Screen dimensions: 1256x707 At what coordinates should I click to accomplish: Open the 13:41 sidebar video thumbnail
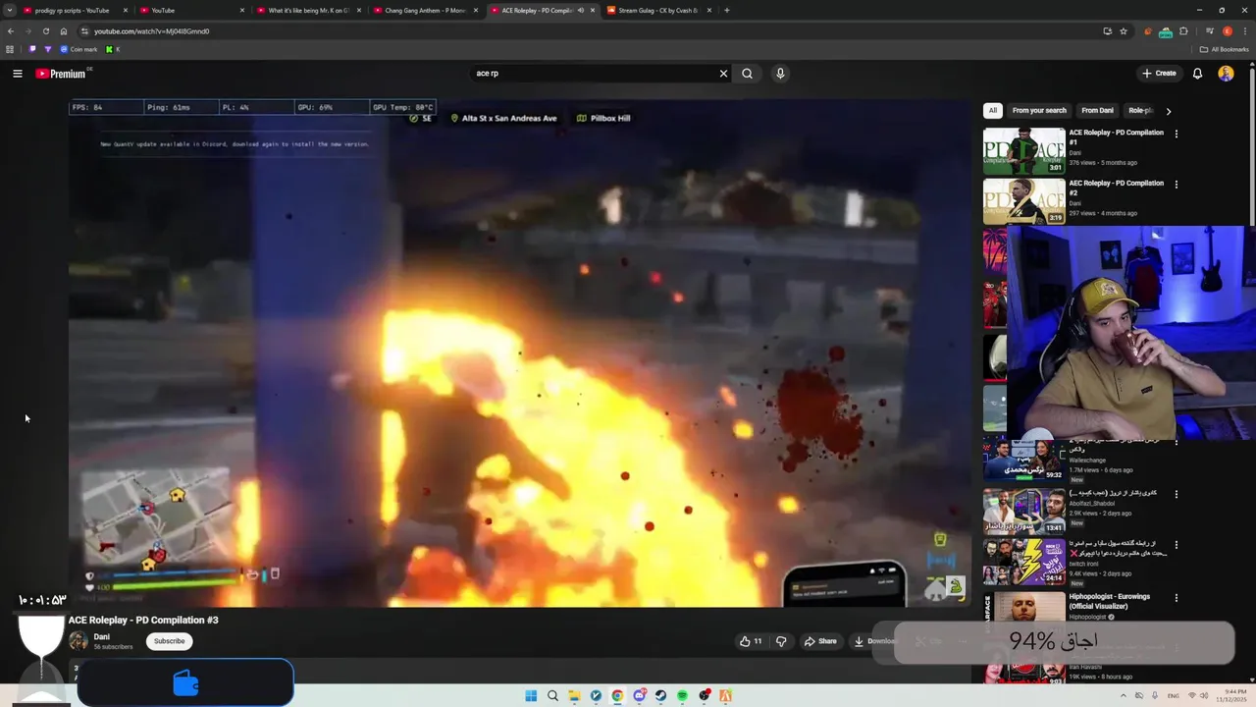1024,510
